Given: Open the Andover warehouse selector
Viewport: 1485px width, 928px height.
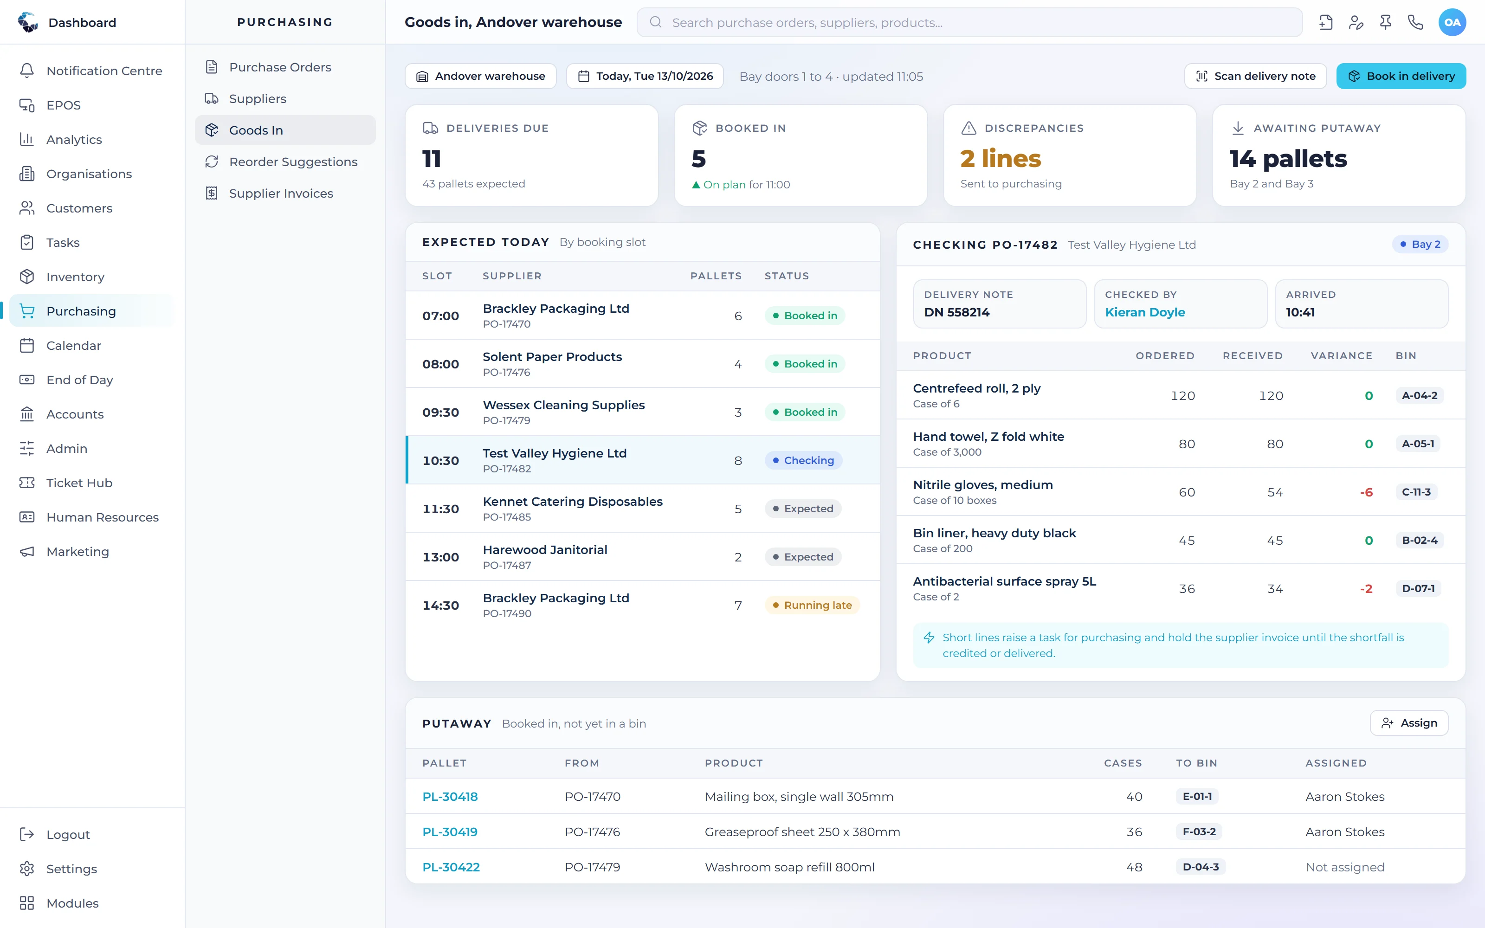Looking at the screenshot, I should 480,76.
